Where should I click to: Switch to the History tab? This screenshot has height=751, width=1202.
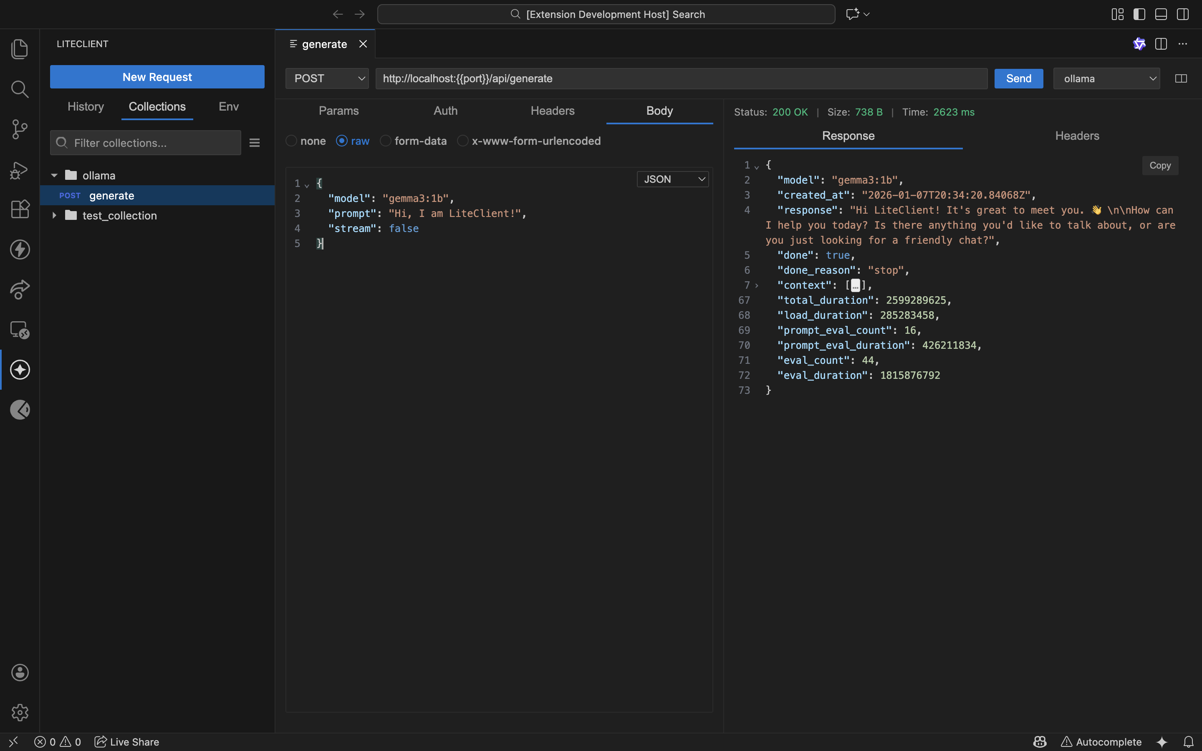pos(86,107)
